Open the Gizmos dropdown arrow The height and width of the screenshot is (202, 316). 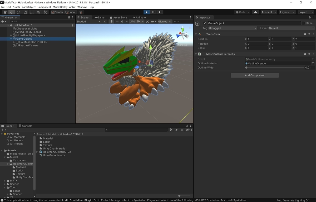click(x=170, y=22)
